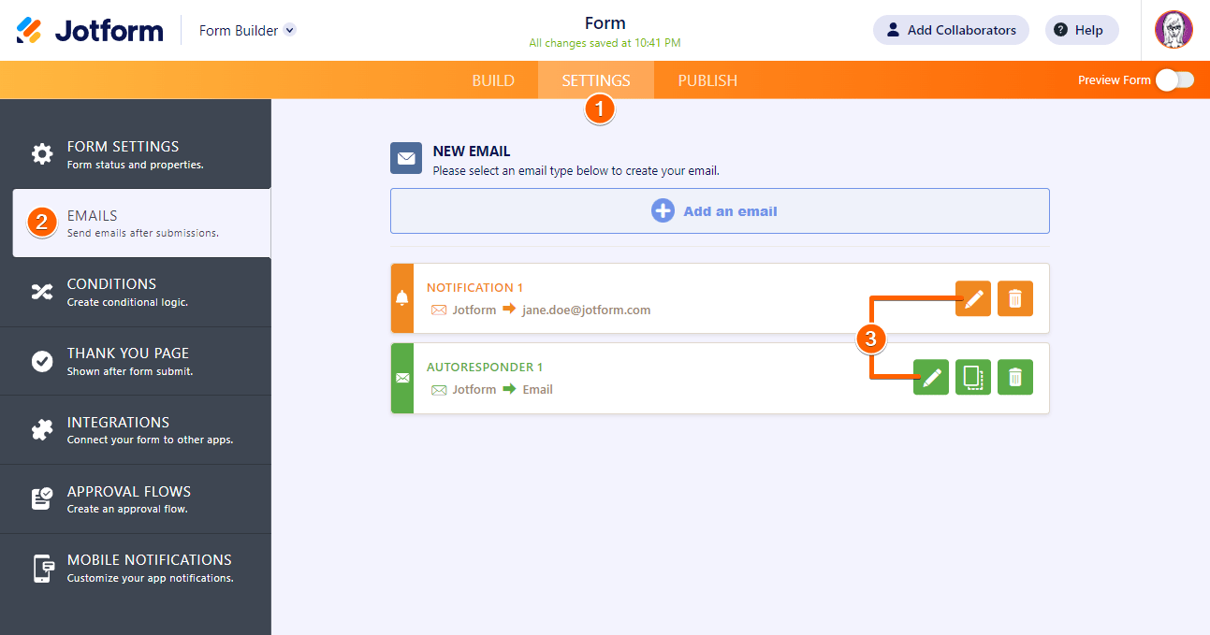Click the Add Collaborators button
The image size is (1210, 635).
pos(951,30)
